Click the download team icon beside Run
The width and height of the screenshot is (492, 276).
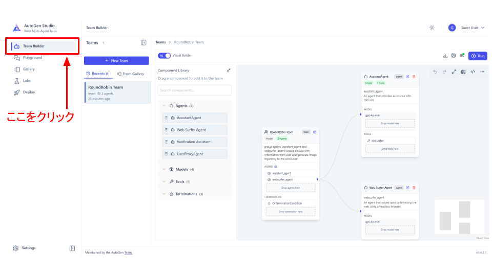pos(445,56)
